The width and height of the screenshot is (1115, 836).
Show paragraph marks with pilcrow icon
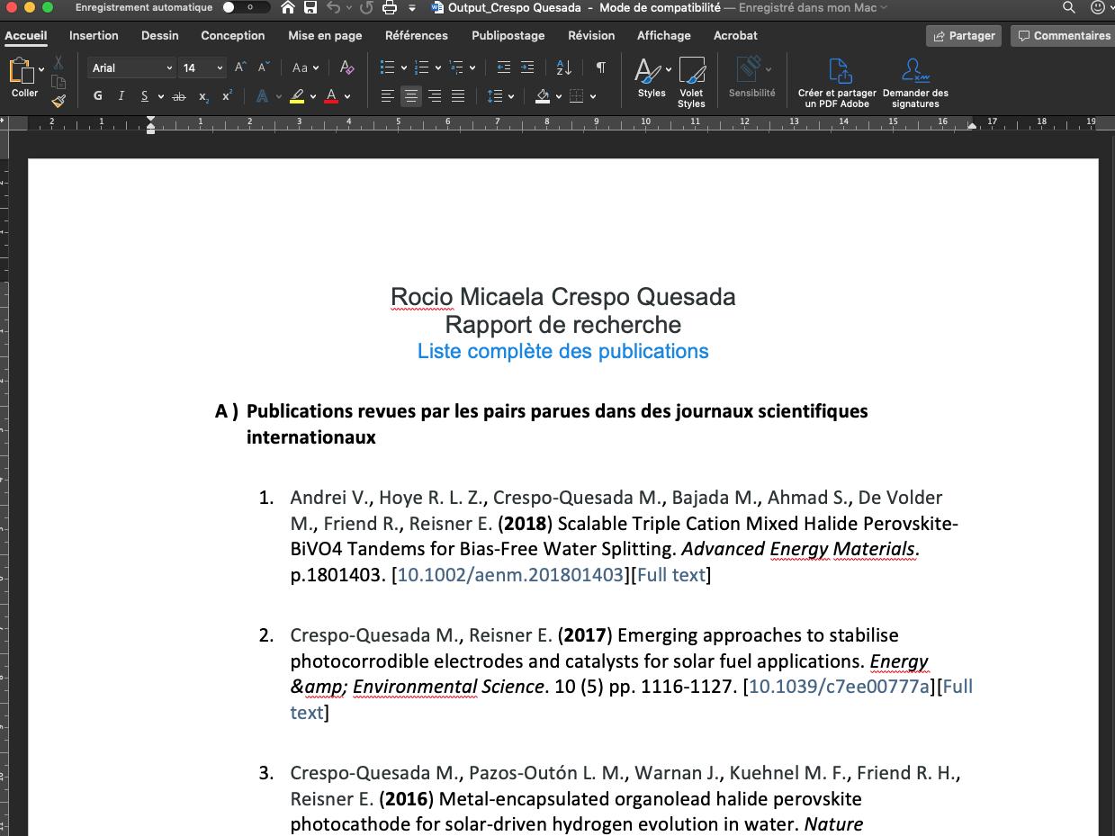tap(600, 67)
